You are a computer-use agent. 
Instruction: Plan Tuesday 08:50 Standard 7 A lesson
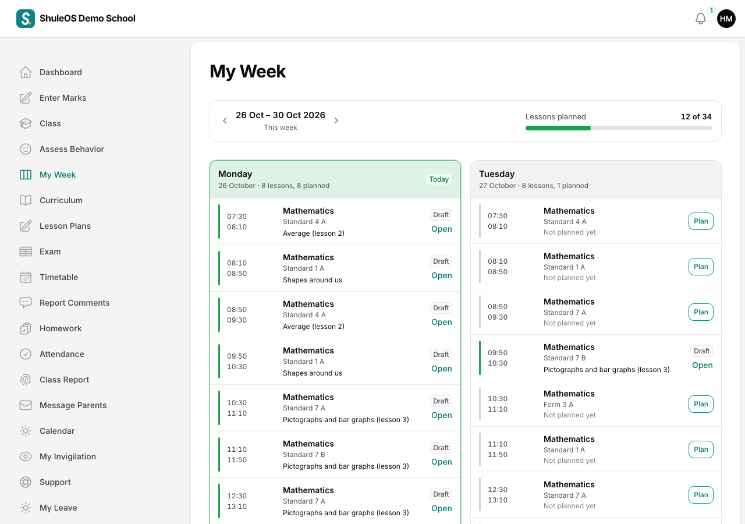pyautogui.click(x=701, y=312)
